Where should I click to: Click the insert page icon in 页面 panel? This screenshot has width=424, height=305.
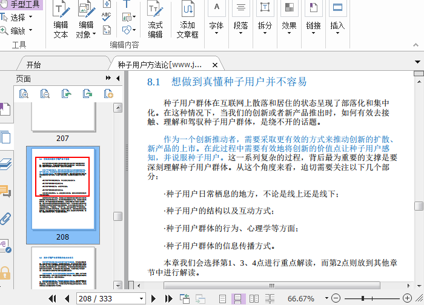108,94
